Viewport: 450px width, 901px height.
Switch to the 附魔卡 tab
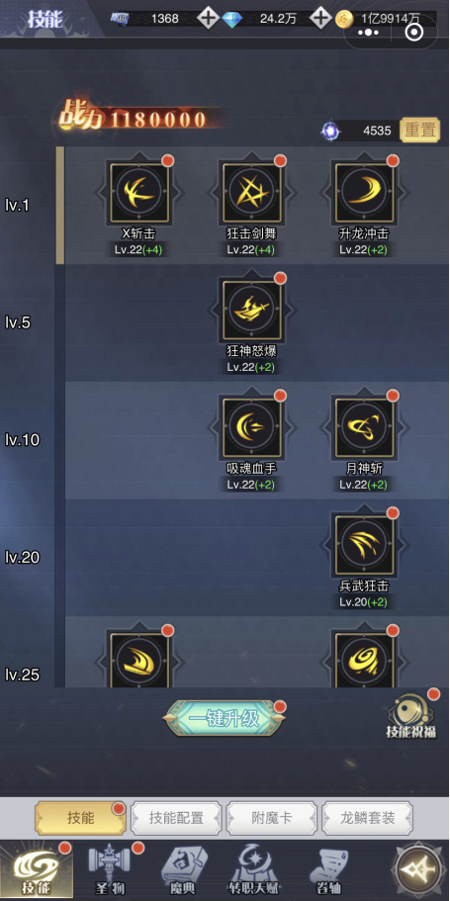click(x=272, y=818)
